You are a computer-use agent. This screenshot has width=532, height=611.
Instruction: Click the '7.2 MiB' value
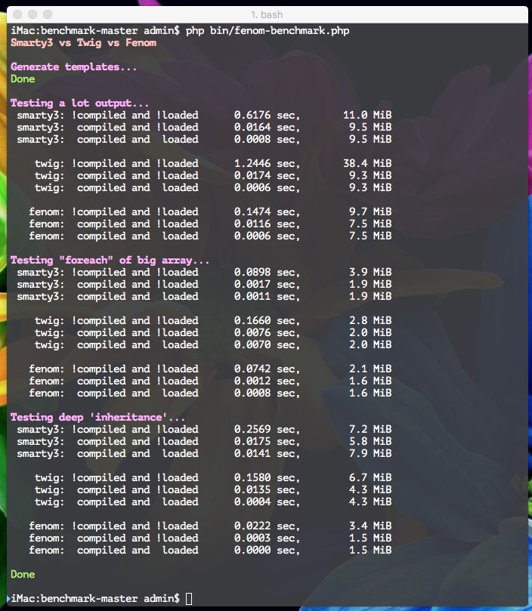[x=370, y=430]
